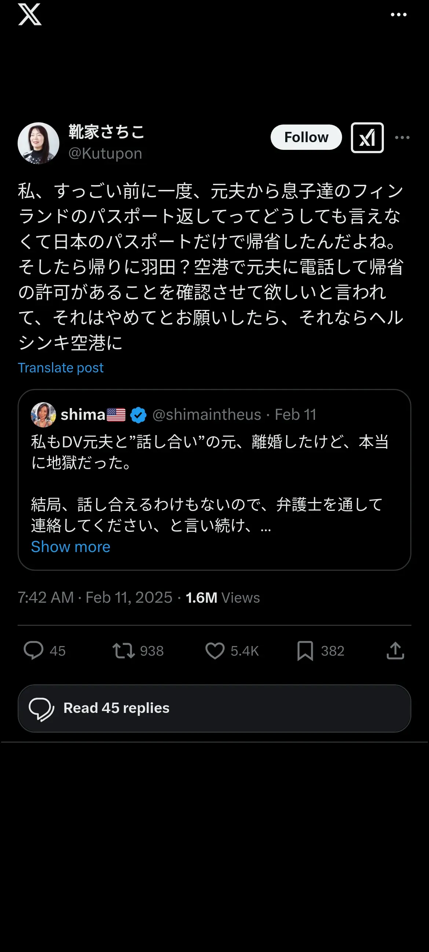
Task: Click the Translate post link
Action: [60, 368]
